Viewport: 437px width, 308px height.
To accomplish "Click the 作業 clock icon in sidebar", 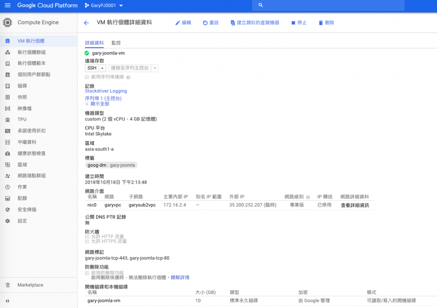I will 8,187.
